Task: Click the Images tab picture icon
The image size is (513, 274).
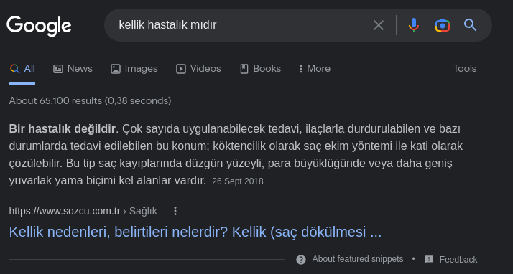Action: (x=116, y=69)
